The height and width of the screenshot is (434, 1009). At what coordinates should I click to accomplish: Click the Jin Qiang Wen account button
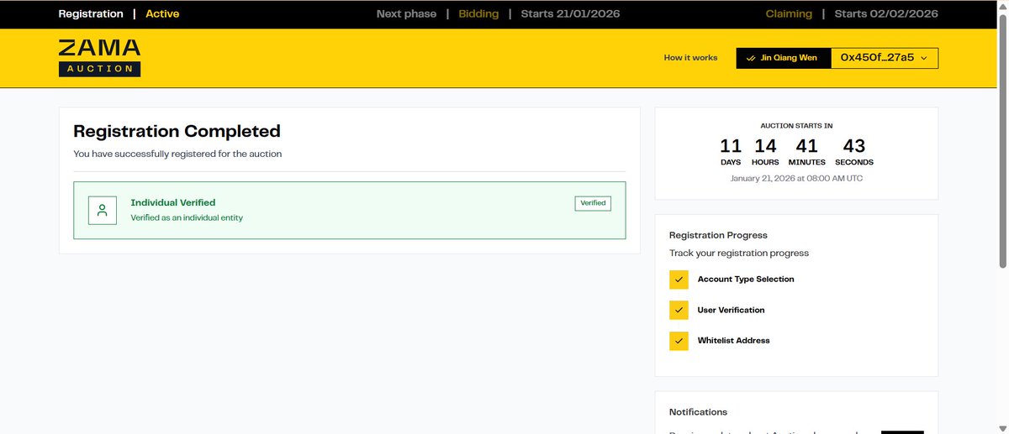pyautogui.click(x=783, y=58)
